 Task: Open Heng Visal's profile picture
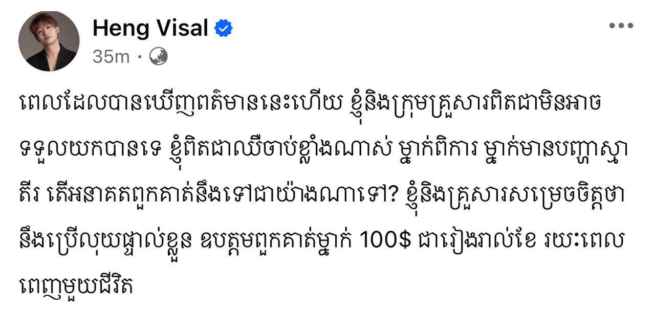coord(49,41)
